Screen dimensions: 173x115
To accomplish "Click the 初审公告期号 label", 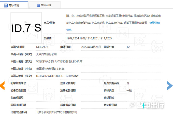I will coord(18,83).
